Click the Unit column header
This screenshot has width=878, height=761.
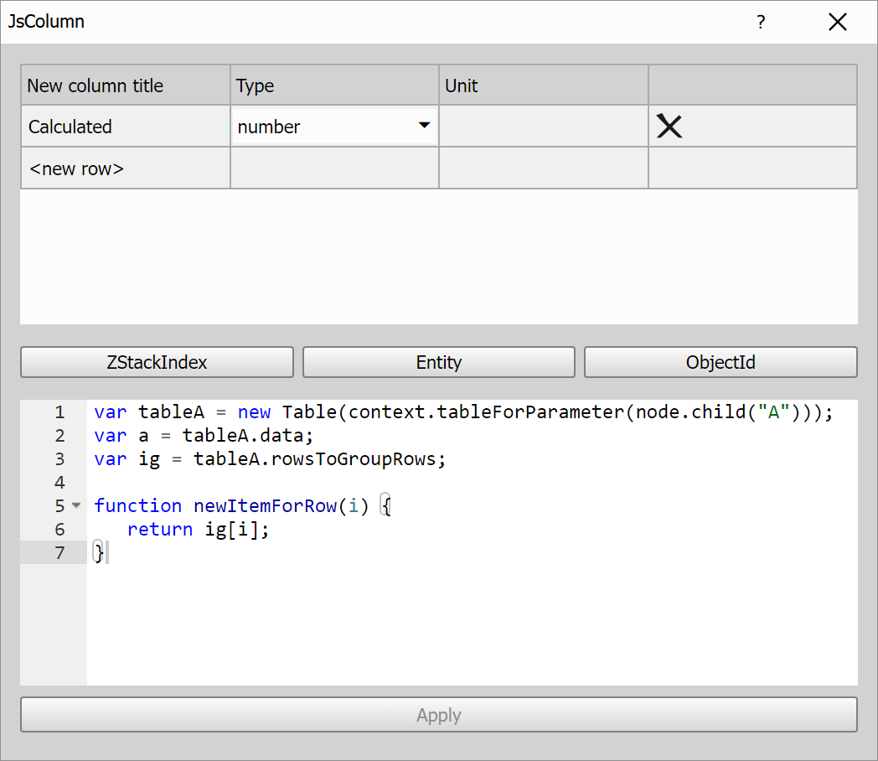pos(543,85)
